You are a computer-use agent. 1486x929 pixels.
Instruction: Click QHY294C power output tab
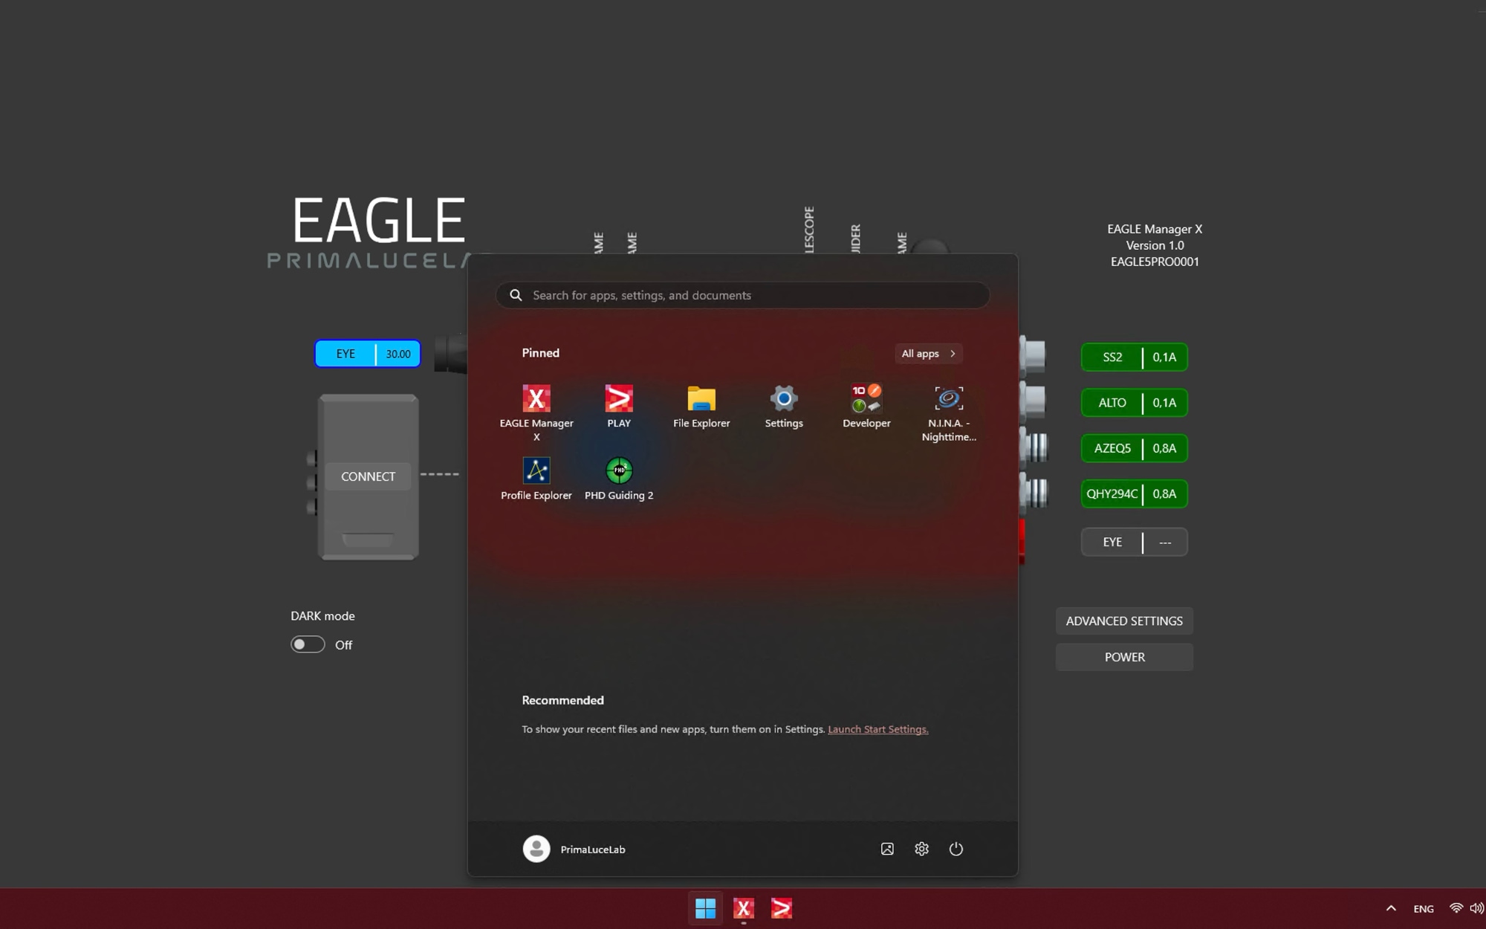coord(1134,493)
